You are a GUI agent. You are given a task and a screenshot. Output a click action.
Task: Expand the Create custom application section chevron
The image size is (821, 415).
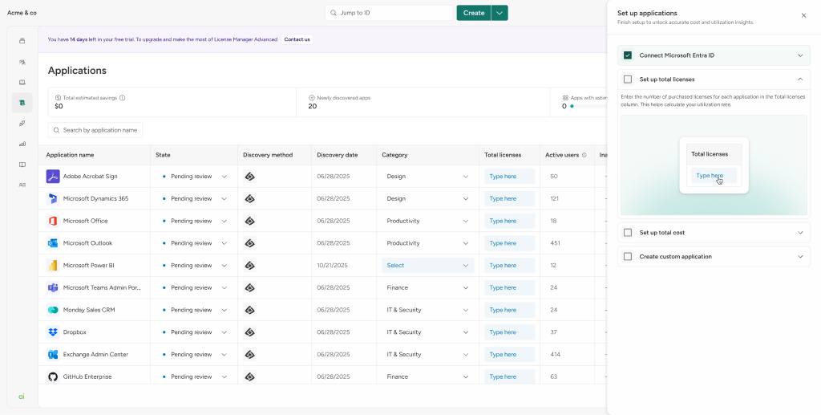coord(800,257)
